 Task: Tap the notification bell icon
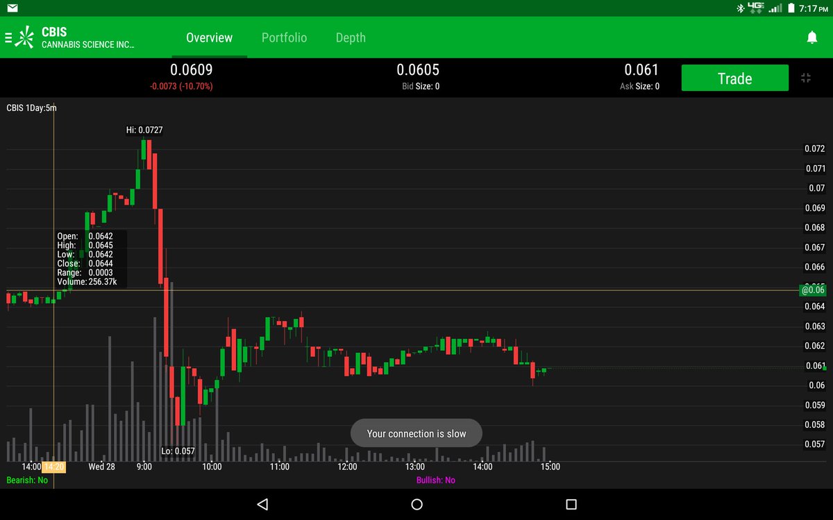pyautogui.click(x=811, y=37)
